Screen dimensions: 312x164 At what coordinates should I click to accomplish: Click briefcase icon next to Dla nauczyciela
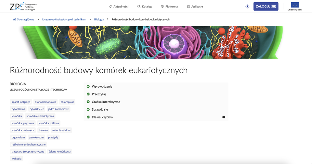click(224, 117)
